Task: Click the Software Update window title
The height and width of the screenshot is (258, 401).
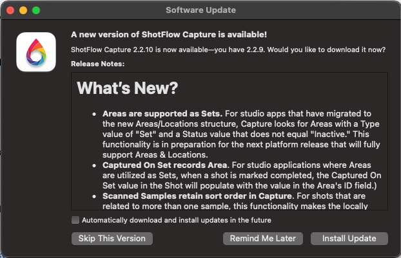Action: click(x=200, y=10)
